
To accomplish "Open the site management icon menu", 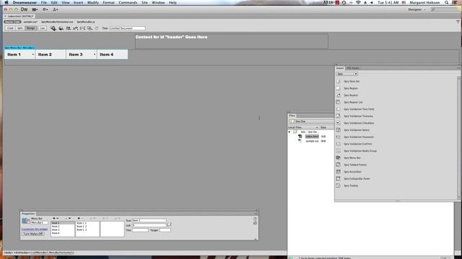I will 55,9.
